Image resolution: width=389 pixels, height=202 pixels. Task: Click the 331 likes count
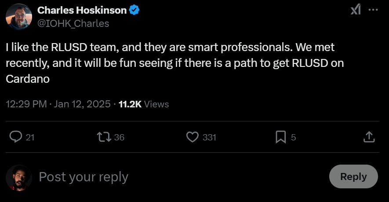point(209,137)
